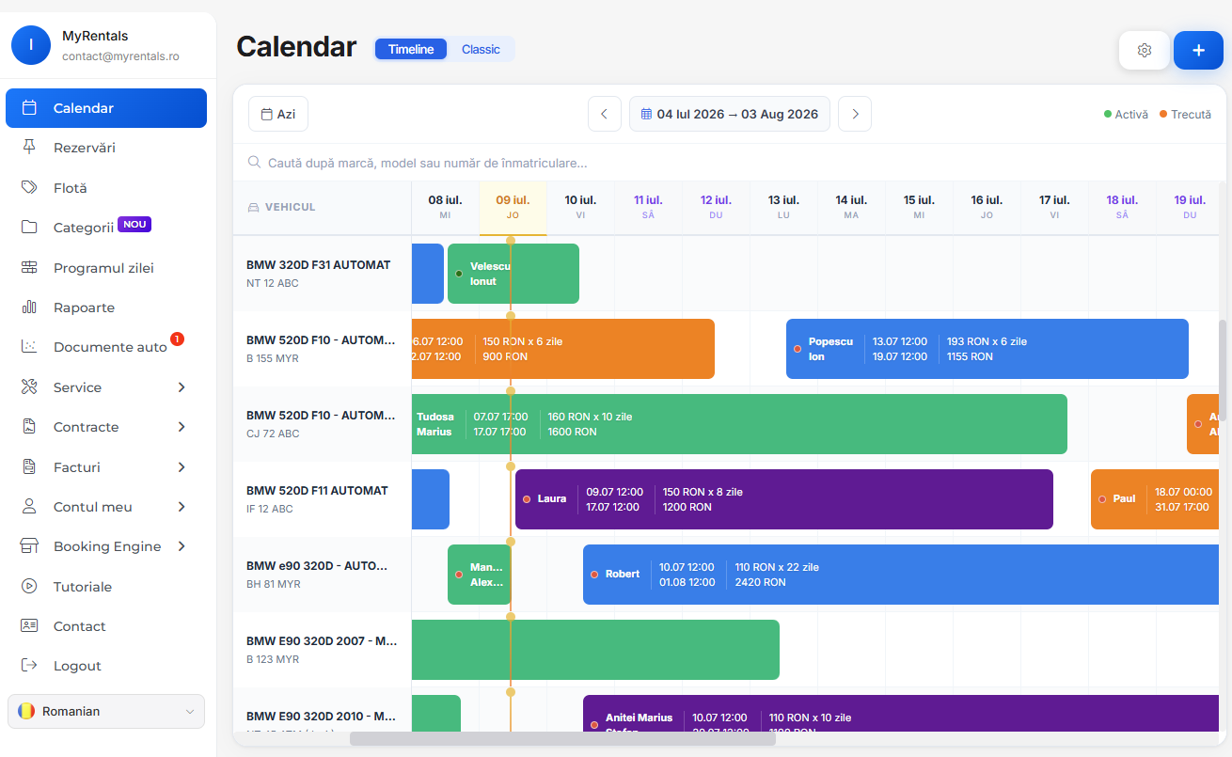Click the Rezervări pin icon
The height and width of the screenshot is (757, 1232).
tap(29, 148)
